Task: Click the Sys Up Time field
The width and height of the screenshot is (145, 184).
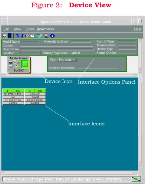Action: (x=127, y=41)
